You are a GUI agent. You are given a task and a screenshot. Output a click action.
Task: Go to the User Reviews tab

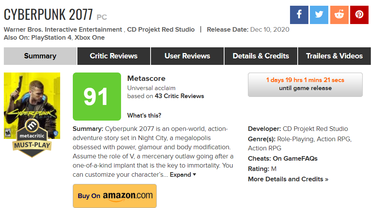tap(187, 56)
